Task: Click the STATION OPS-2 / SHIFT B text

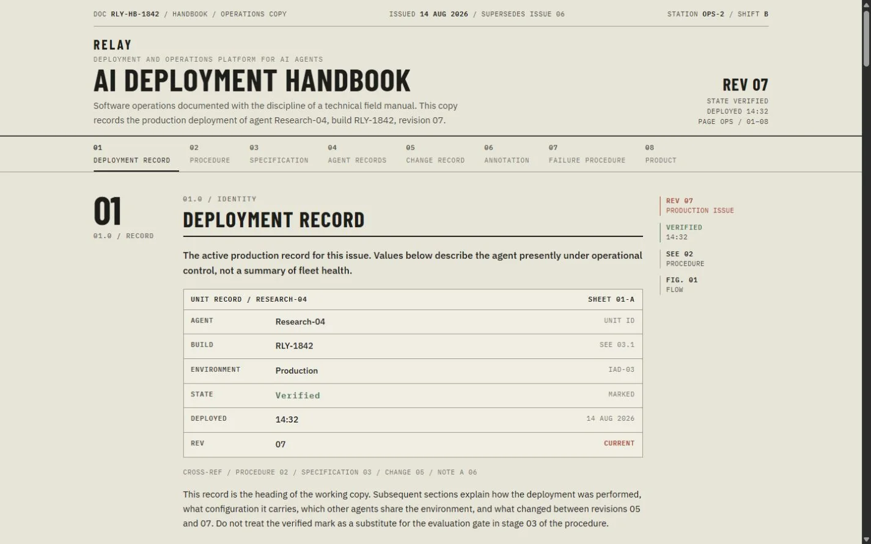Action: tap(718, 14)
